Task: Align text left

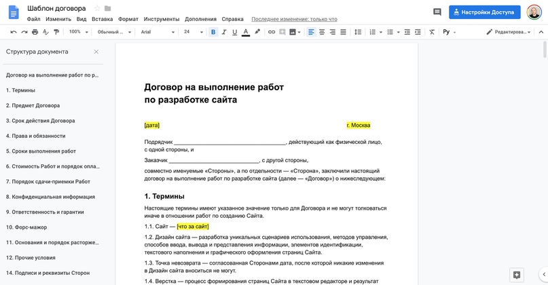Action: (x=311, y=32)
